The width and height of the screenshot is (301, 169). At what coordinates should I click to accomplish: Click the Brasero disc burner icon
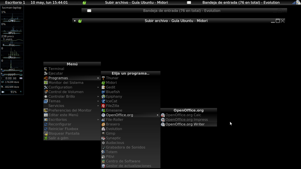coord(103,124)
